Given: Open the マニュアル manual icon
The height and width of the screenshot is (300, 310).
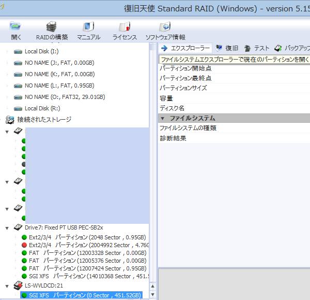Looking at the screenshot, I should (88, 30).
